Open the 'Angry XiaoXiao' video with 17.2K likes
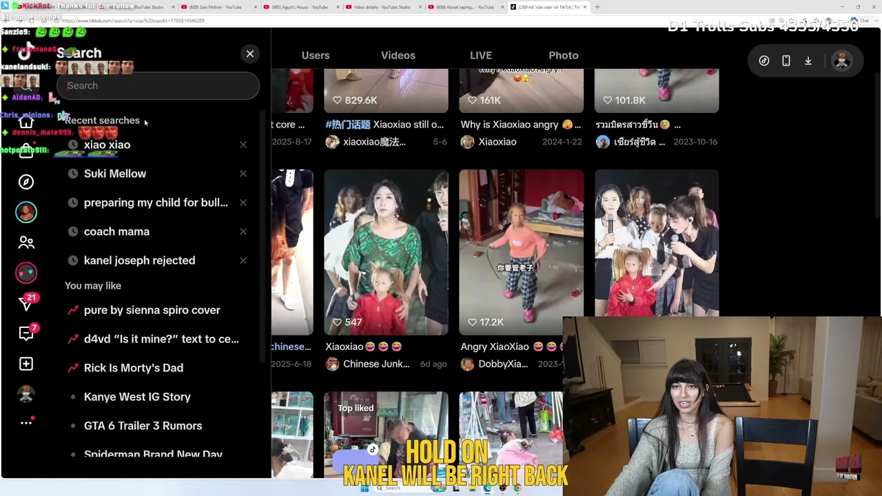 tap(521, 252)
